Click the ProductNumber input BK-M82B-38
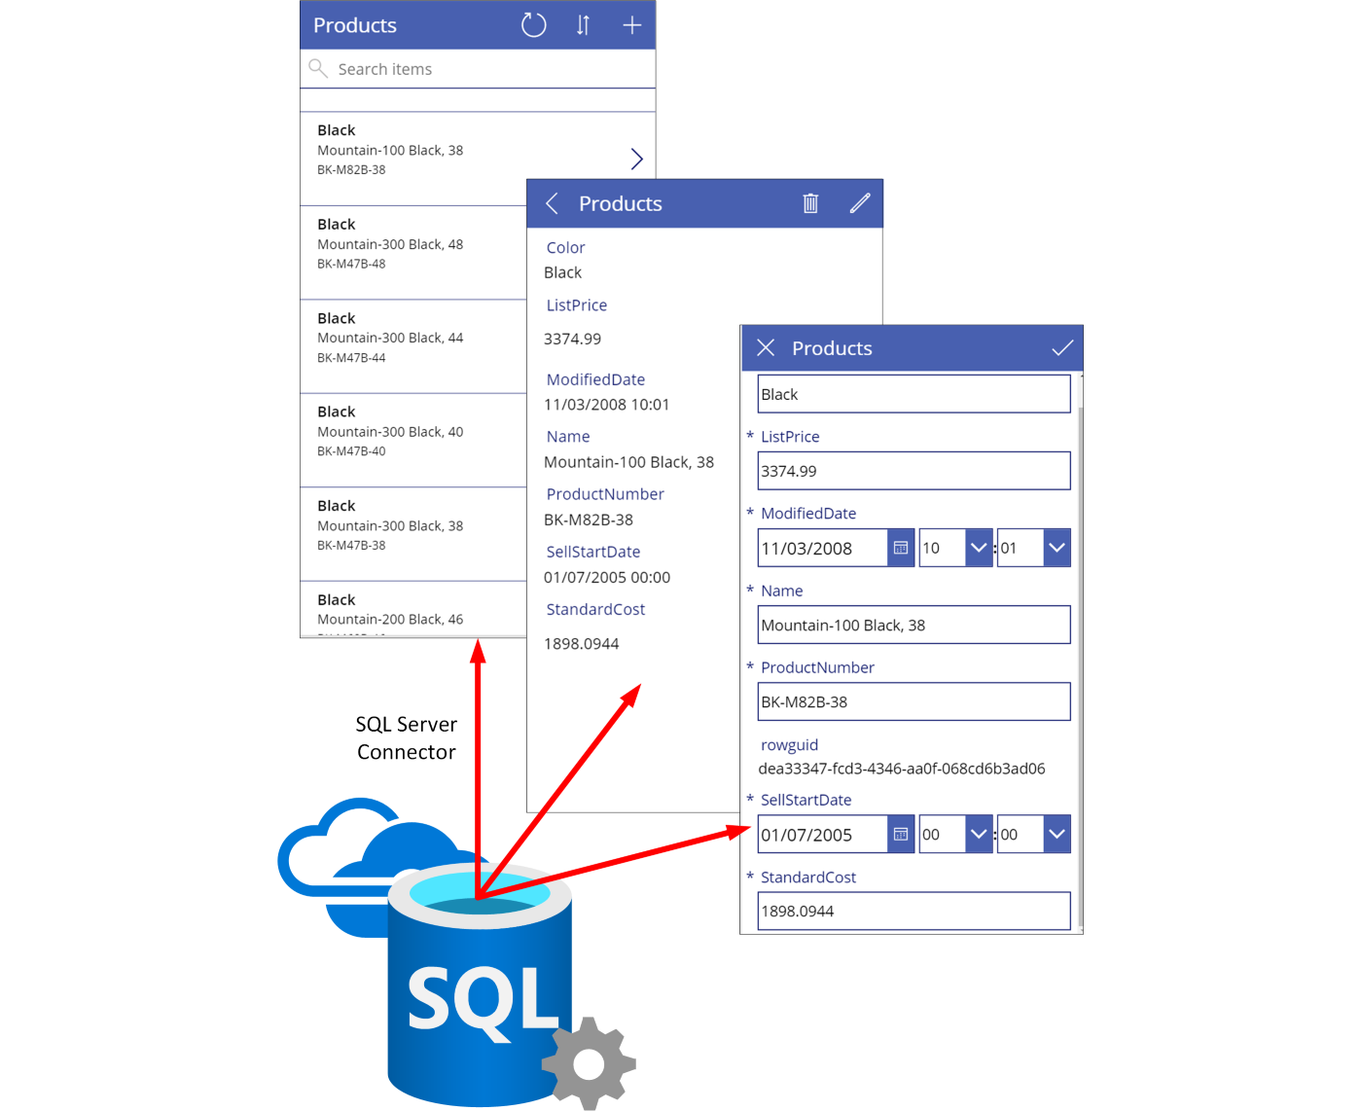This screenshot has height=1111, width=1362. point(914,701)
